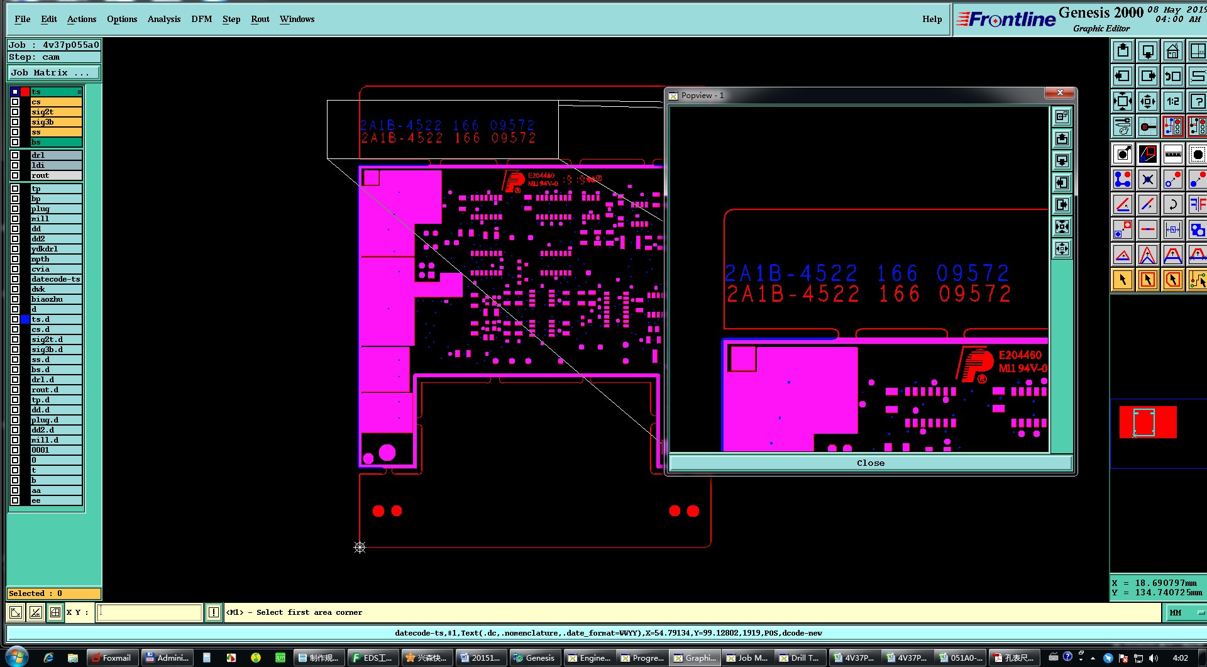This screenshot has width=1207, height=667.
Task: Click the Home view icon
Action: tap(1172, 51)
